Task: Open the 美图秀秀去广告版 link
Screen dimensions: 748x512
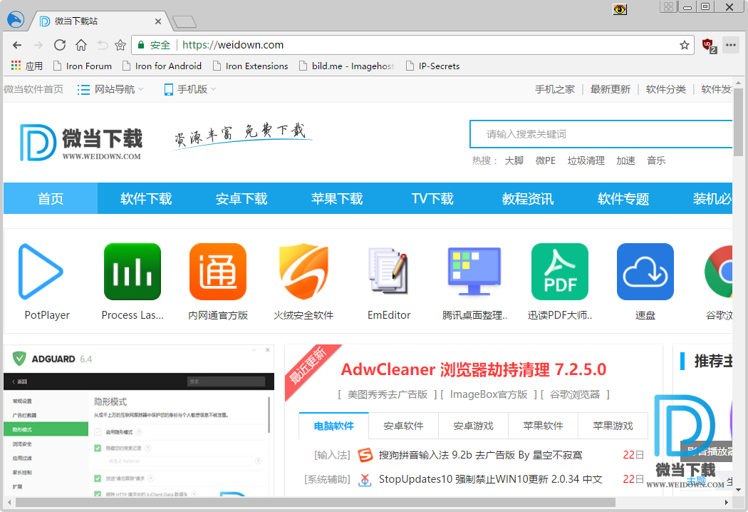Action: click(x=387, y=394)
